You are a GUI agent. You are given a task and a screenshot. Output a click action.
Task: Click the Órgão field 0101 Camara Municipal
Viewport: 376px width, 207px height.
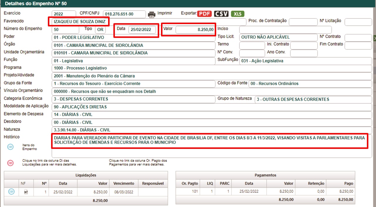[133, 46]
